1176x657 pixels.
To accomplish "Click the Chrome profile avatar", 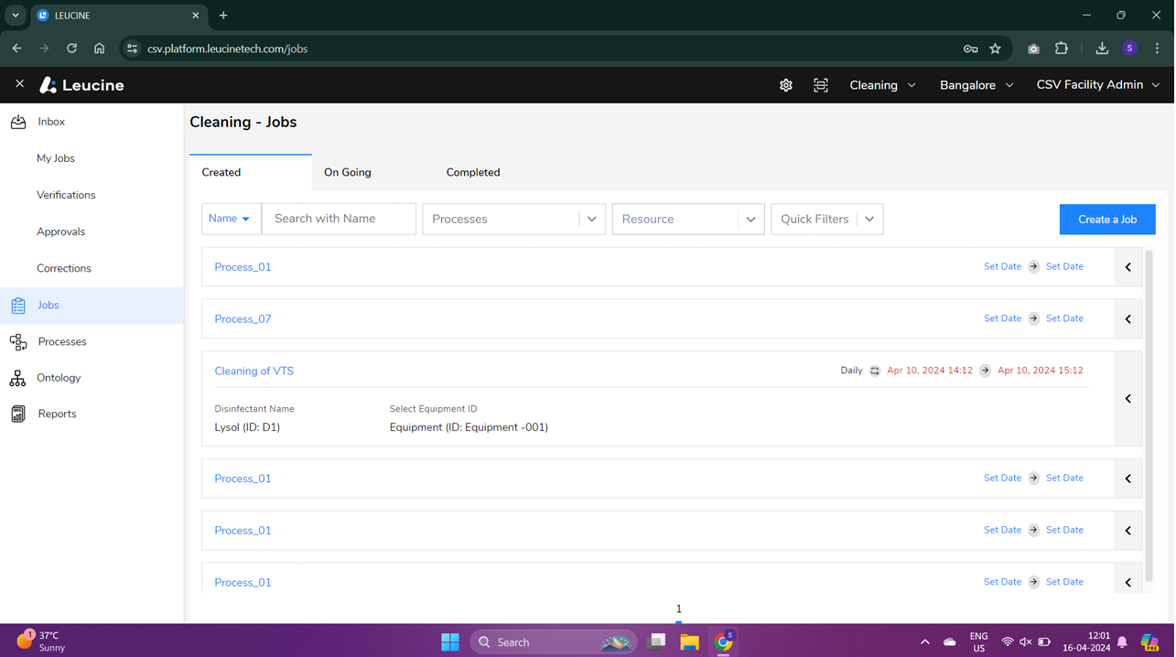I will (x=1129, y=48).
